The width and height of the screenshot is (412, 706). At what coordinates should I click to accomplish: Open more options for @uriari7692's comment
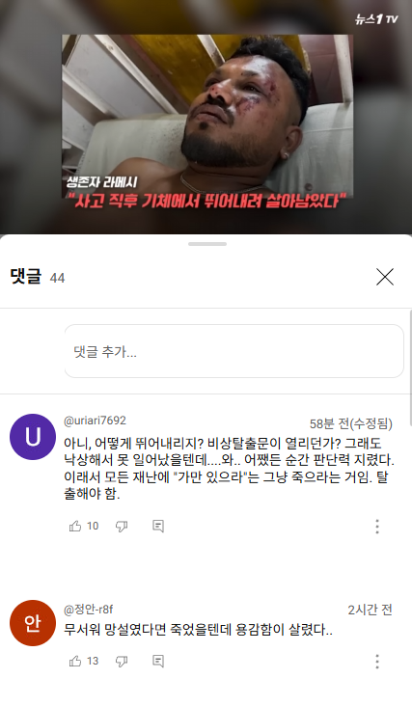(x=377, y=527)
